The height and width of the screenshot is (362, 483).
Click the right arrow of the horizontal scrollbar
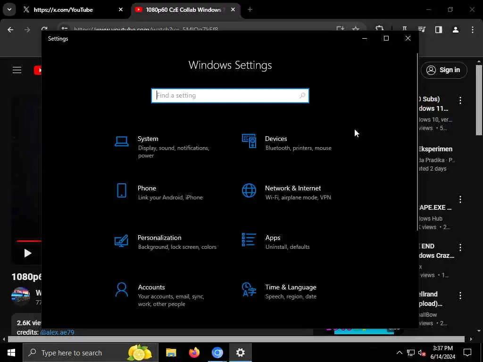click(x=471, y=339)
